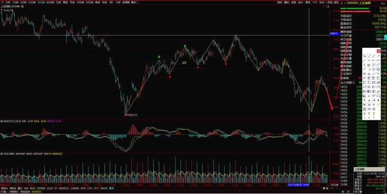The height and width of the screenshot is (194, 387).
Task: Open the 资金流向 tab
Action: tap(25, 191)
